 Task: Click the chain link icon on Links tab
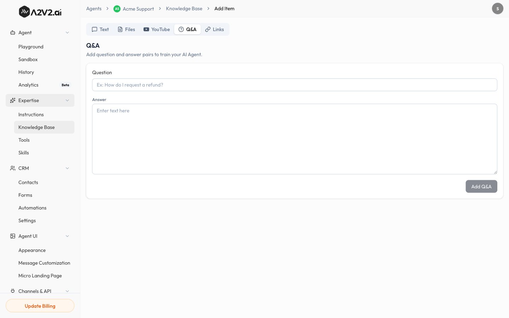[208, 29]
